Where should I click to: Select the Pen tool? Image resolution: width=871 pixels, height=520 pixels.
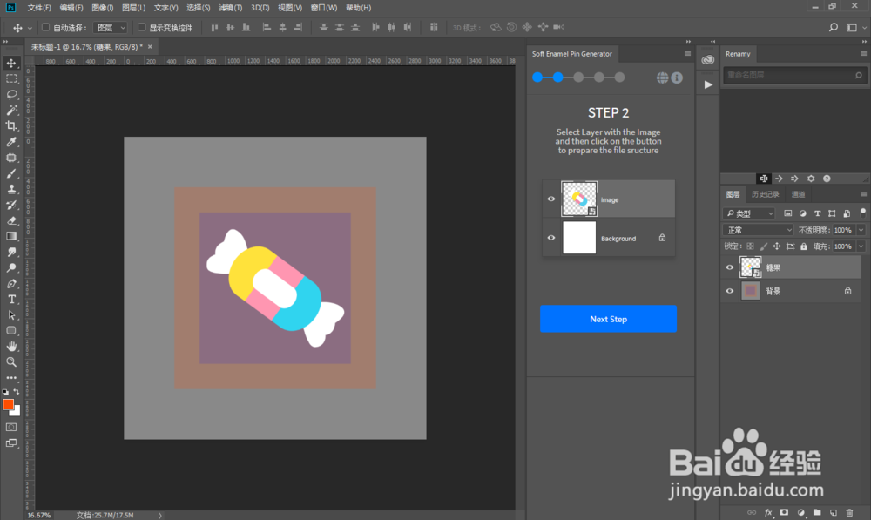11,283
